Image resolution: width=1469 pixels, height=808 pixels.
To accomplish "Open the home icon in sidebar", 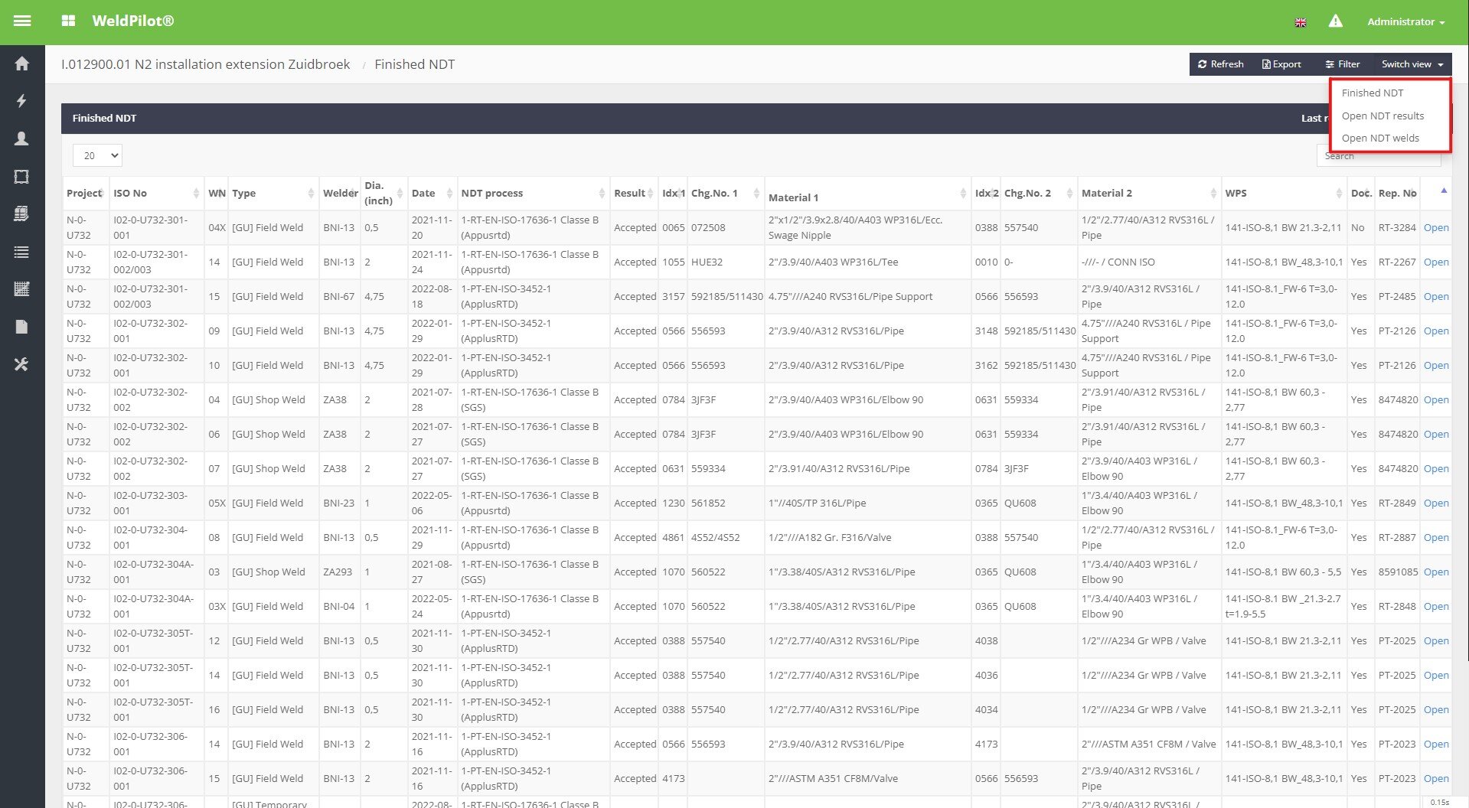I will 21,64.
